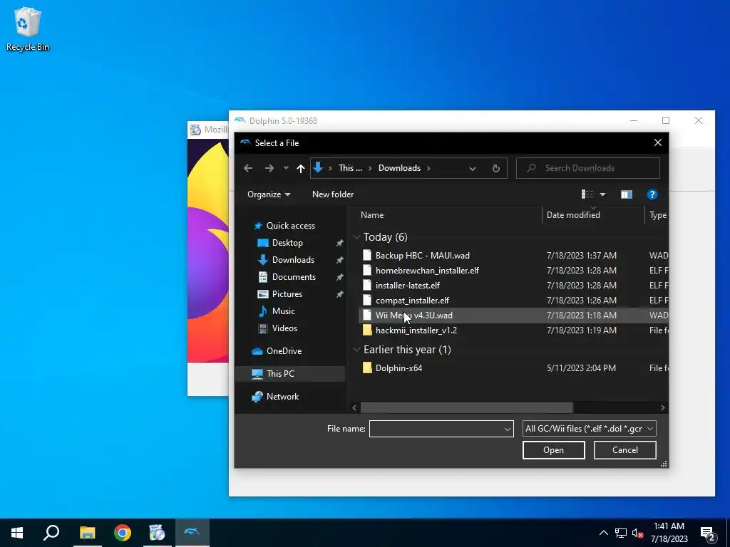Switch to Dolphin emulator taskbar icon
730x547 pixels.
pos(192,533)
